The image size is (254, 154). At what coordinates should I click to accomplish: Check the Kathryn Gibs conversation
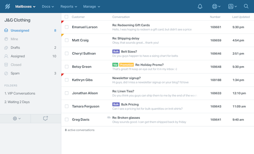(66, 80)
